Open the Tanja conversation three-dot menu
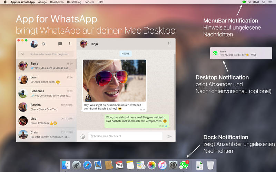Viewport: 276px width, 172px height. tap(169, 44)
